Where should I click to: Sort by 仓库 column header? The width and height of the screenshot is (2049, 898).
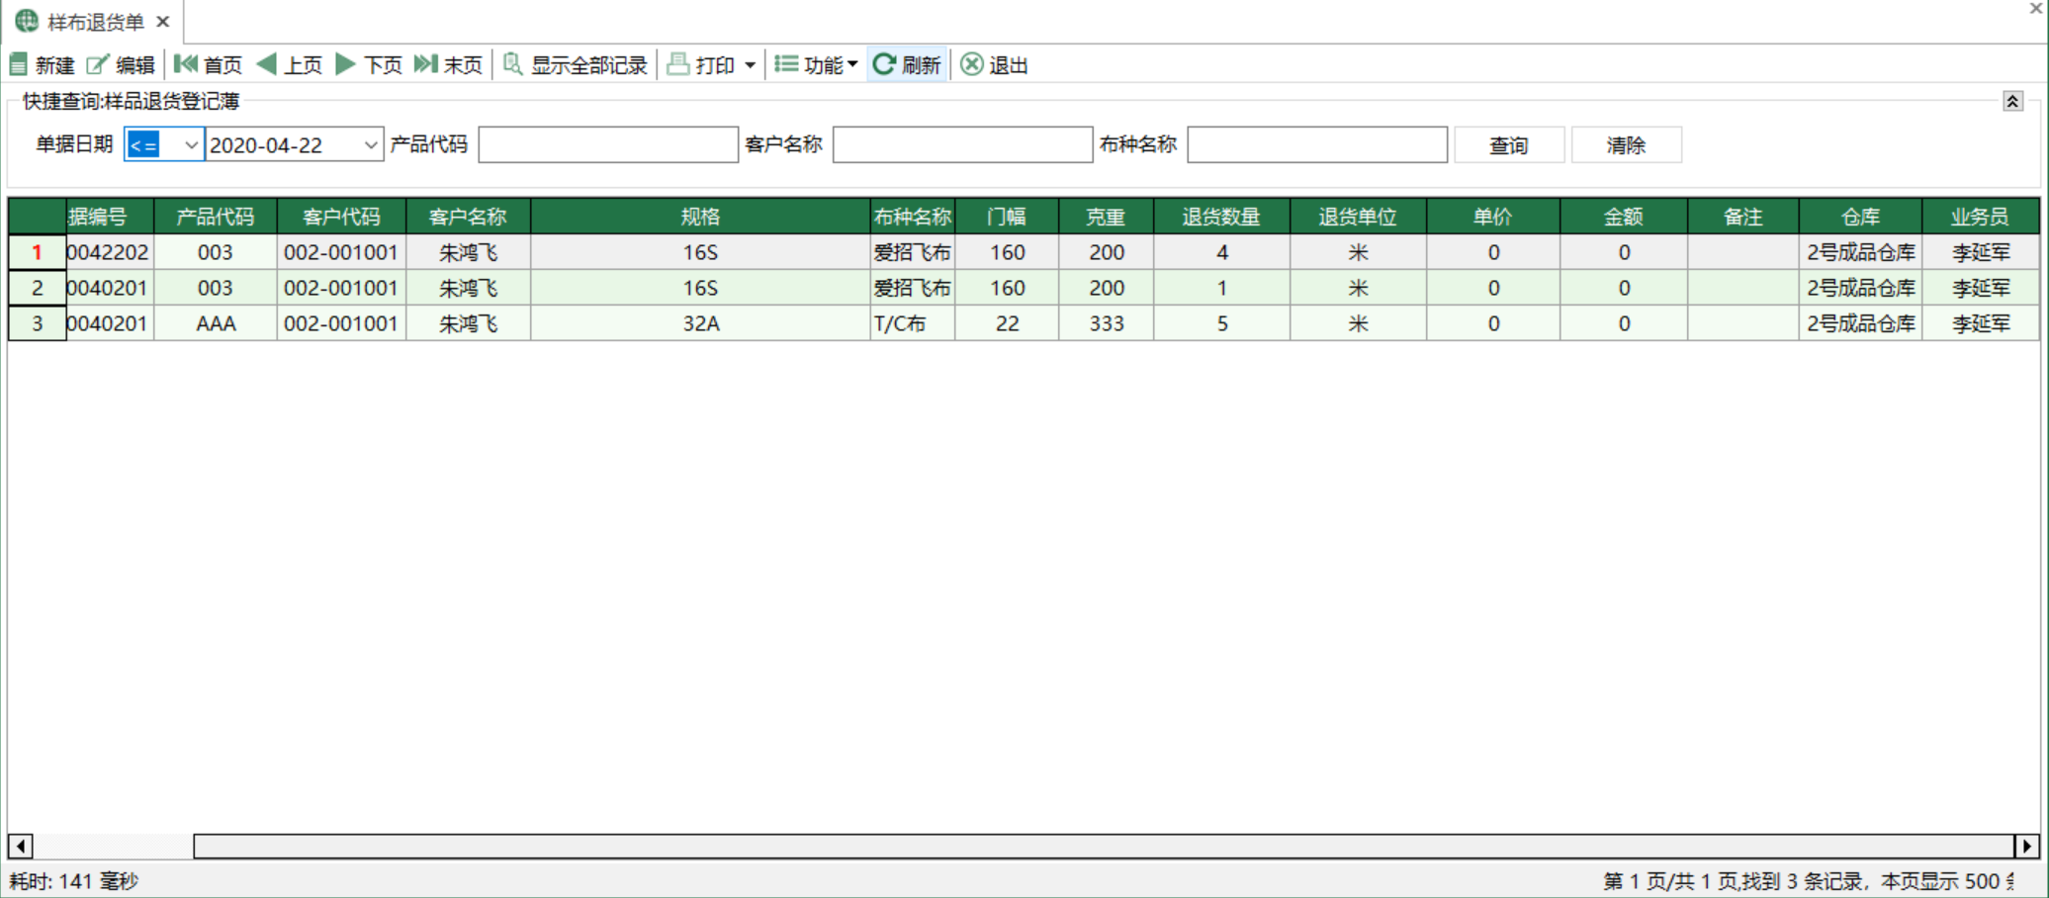point(1861,217)
